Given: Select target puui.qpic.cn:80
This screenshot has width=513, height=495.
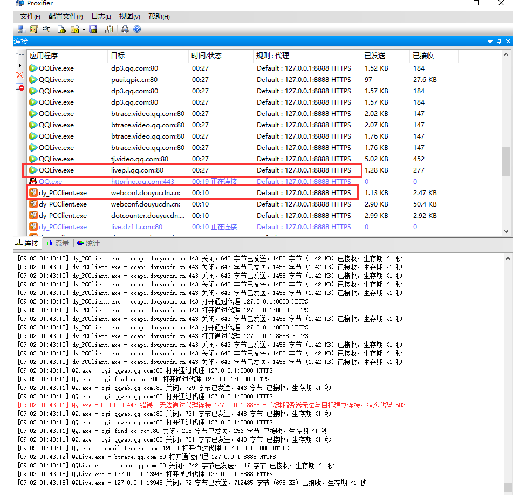Looking at the screenshot, I should [134, 79].
